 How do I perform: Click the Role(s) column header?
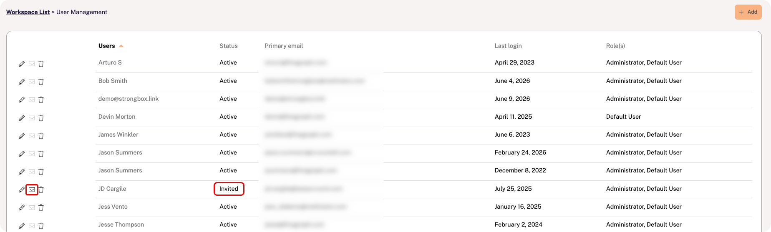(x=615, y=46)
